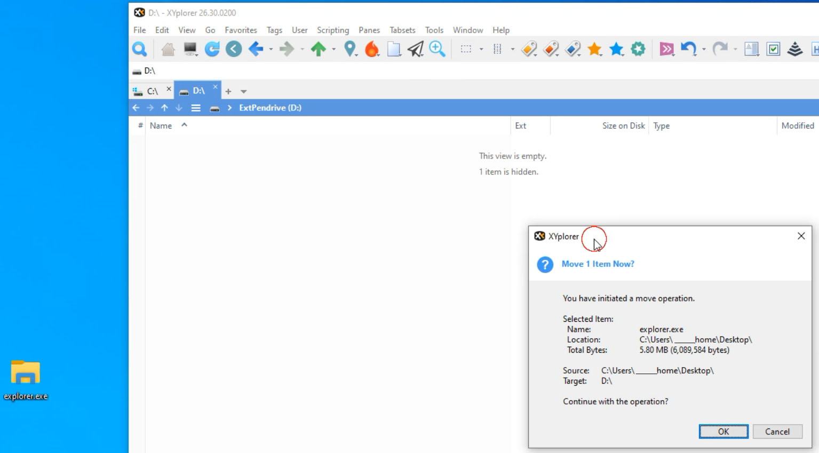Click the paper plane send icon
The image size is (819, 453).
pyautogui.click(x=416, y=49)
